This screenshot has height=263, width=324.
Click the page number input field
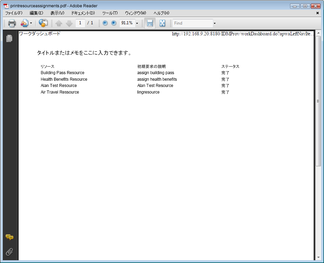coord(80,23)
